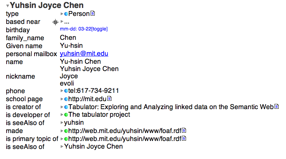This screenshot has width=286, height=159.
Task: Click the family_name property label
Action: tap(25, 38)
